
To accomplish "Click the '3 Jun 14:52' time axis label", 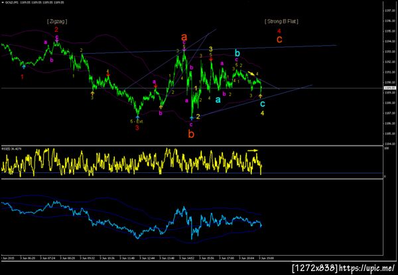I will click(x=186, y=258).
